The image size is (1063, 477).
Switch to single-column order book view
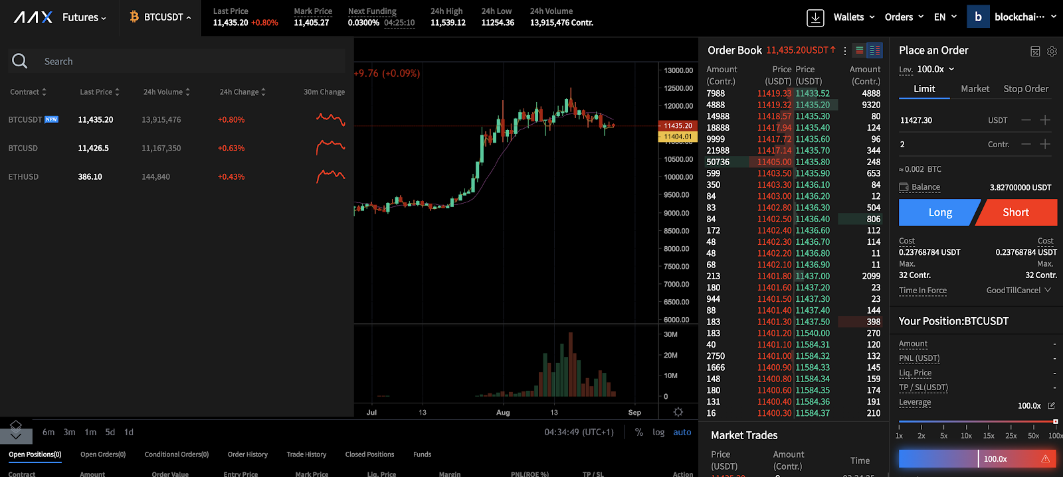tap(860, 50)
